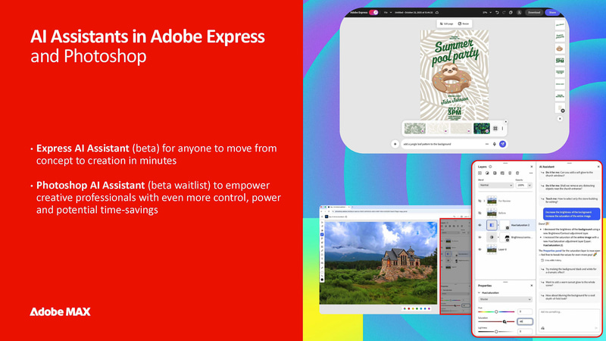Viewport: 606px width, 341px height.
Task: Select suggestion about removing distracting objects
Action: pos(570,187)
